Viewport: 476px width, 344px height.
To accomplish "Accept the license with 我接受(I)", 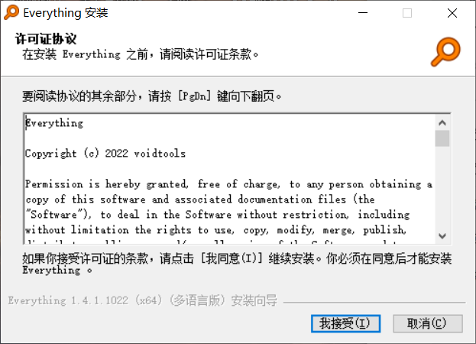I will point(345,323).
